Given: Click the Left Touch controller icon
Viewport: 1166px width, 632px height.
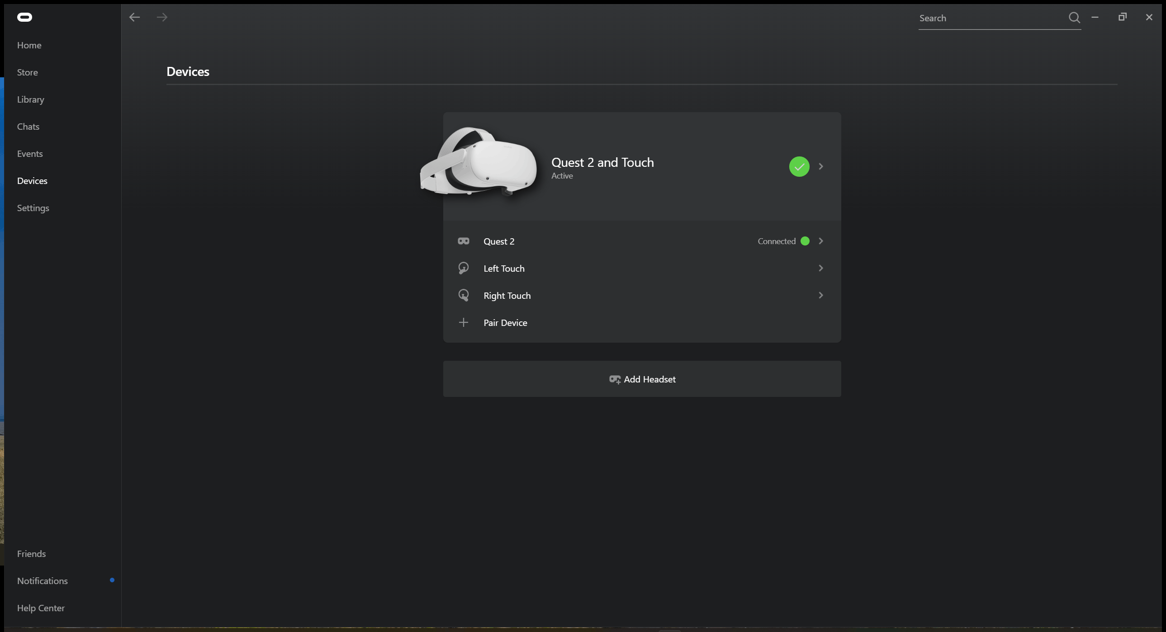Looking at the screenshot, I should 463,267.
